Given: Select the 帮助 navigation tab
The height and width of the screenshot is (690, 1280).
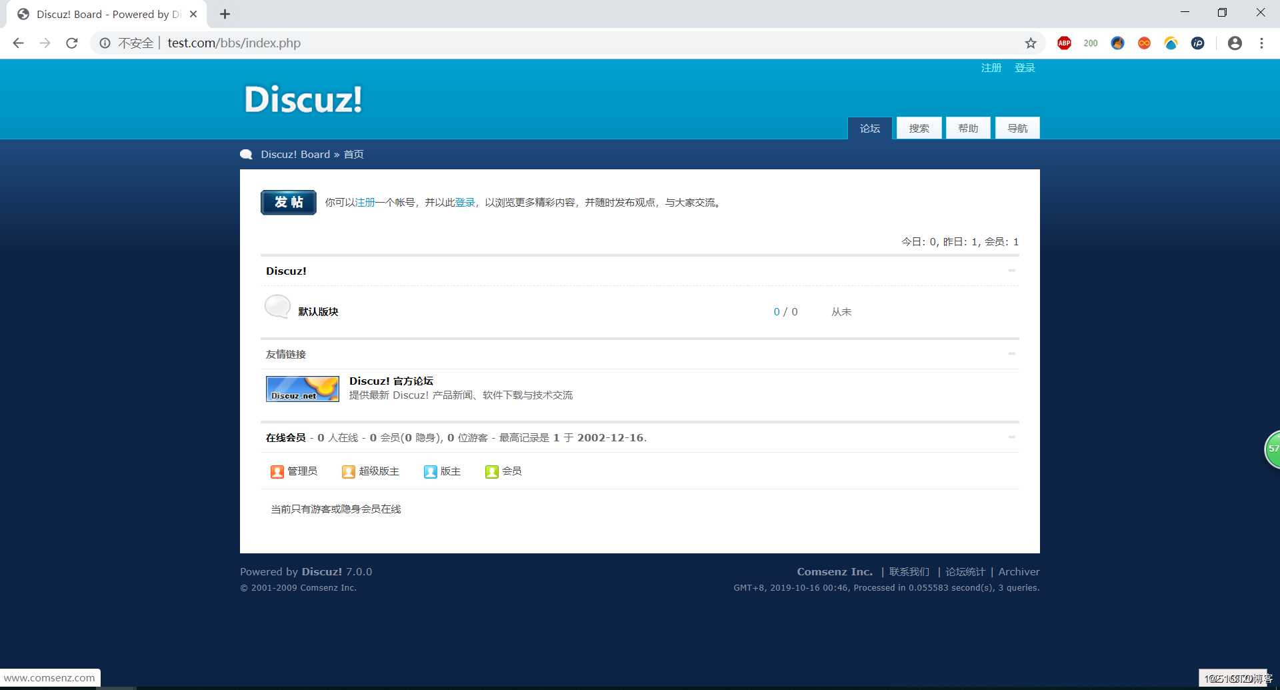Looking at the screenshot, I should point(968,128).
